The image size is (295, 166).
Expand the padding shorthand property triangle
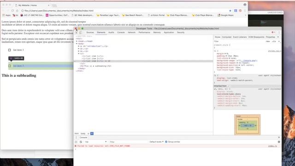tap(226, 56)
